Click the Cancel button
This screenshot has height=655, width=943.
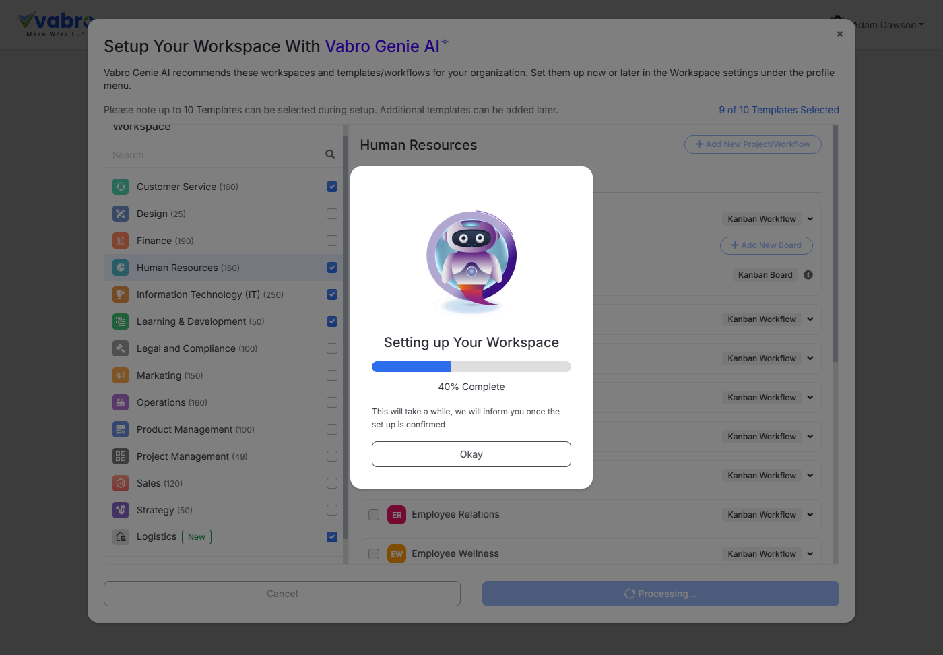[282, 594]
